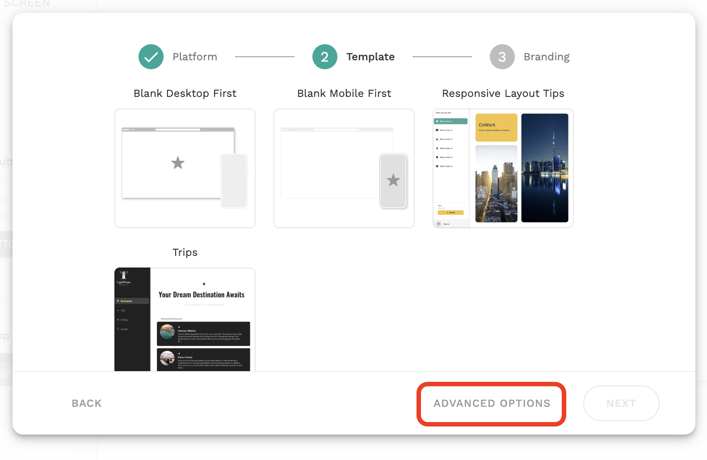Click the NEXT button
The width and height of the screenshot is (707, 460).
click(621, 403)
